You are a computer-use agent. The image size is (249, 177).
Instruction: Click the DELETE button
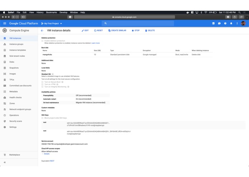[x=150, y=30]
